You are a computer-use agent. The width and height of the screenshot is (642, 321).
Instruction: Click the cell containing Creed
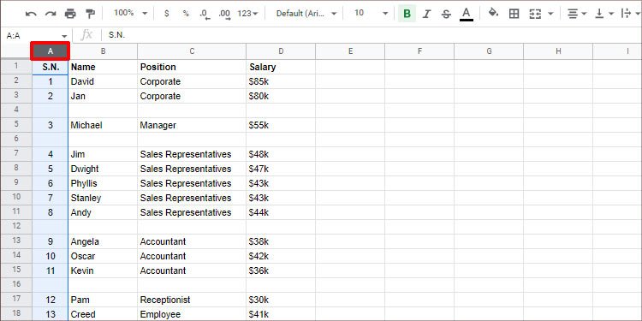(x=103, y=314)
